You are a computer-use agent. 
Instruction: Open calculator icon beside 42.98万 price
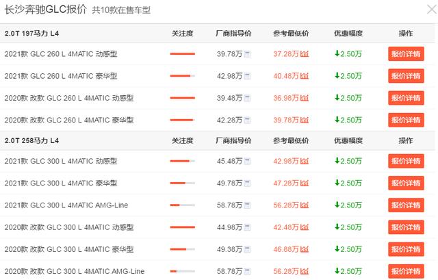[247, 76]
